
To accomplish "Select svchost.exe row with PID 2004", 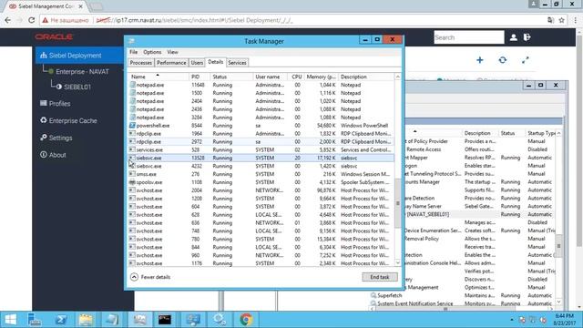I will 261,190.
